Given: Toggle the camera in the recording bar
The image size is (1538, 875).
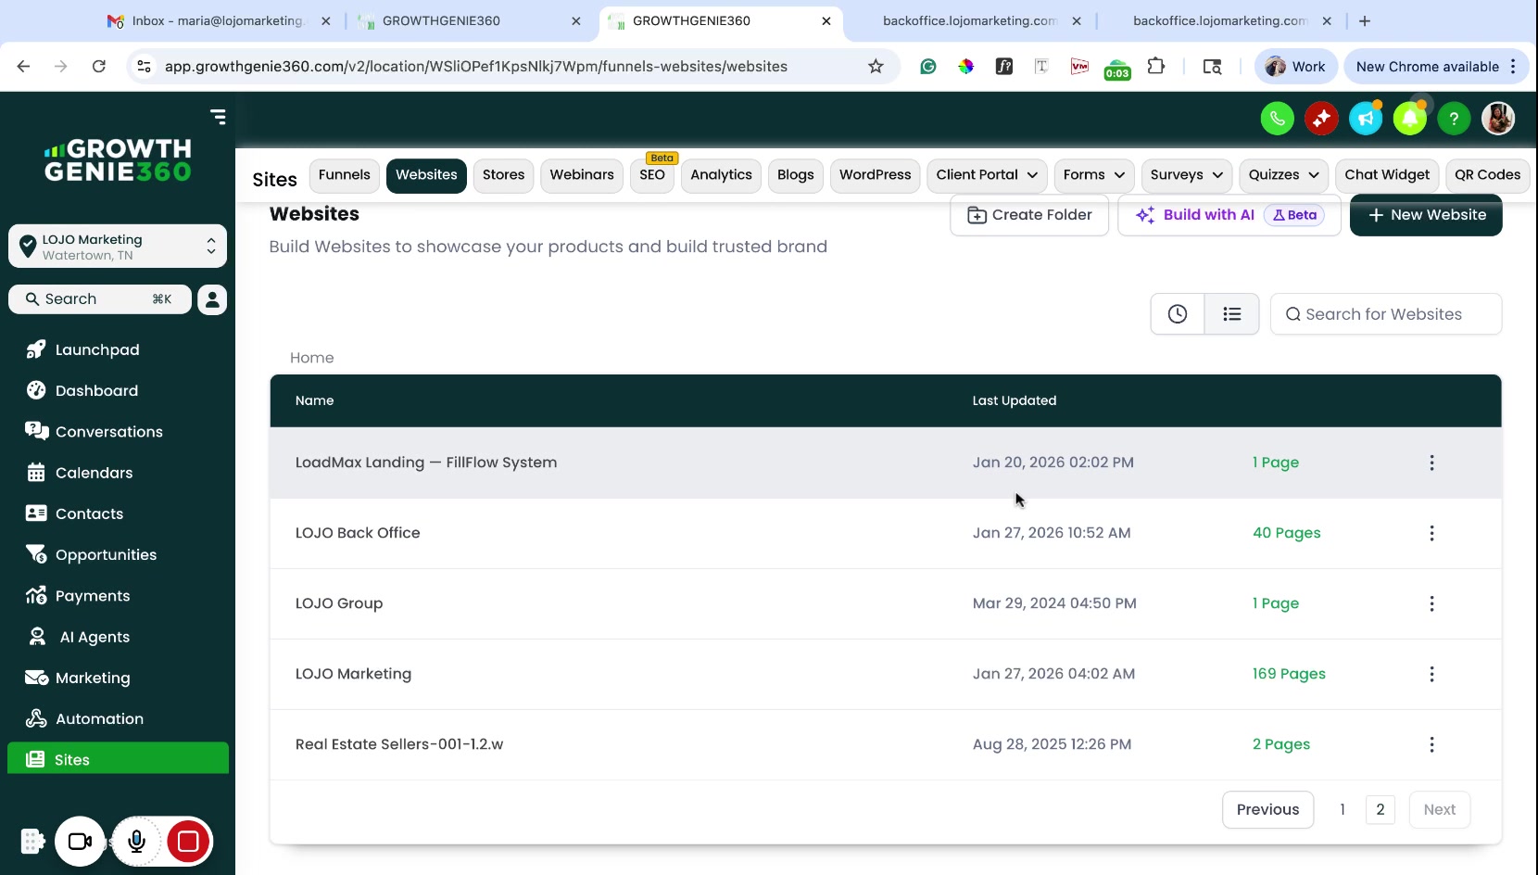Looking at the screenshot, I should pos(80,841).
